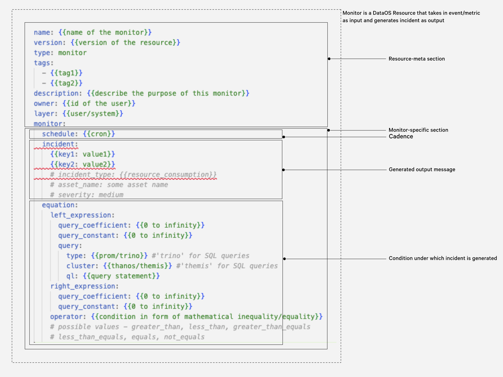503x377 pixels.
Task: Select the 'Resource-meta section' label
Action: coord(416,59)
